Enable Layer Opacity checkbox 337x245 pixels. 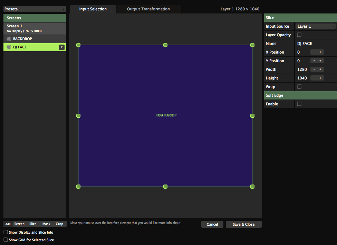(299, 35)
